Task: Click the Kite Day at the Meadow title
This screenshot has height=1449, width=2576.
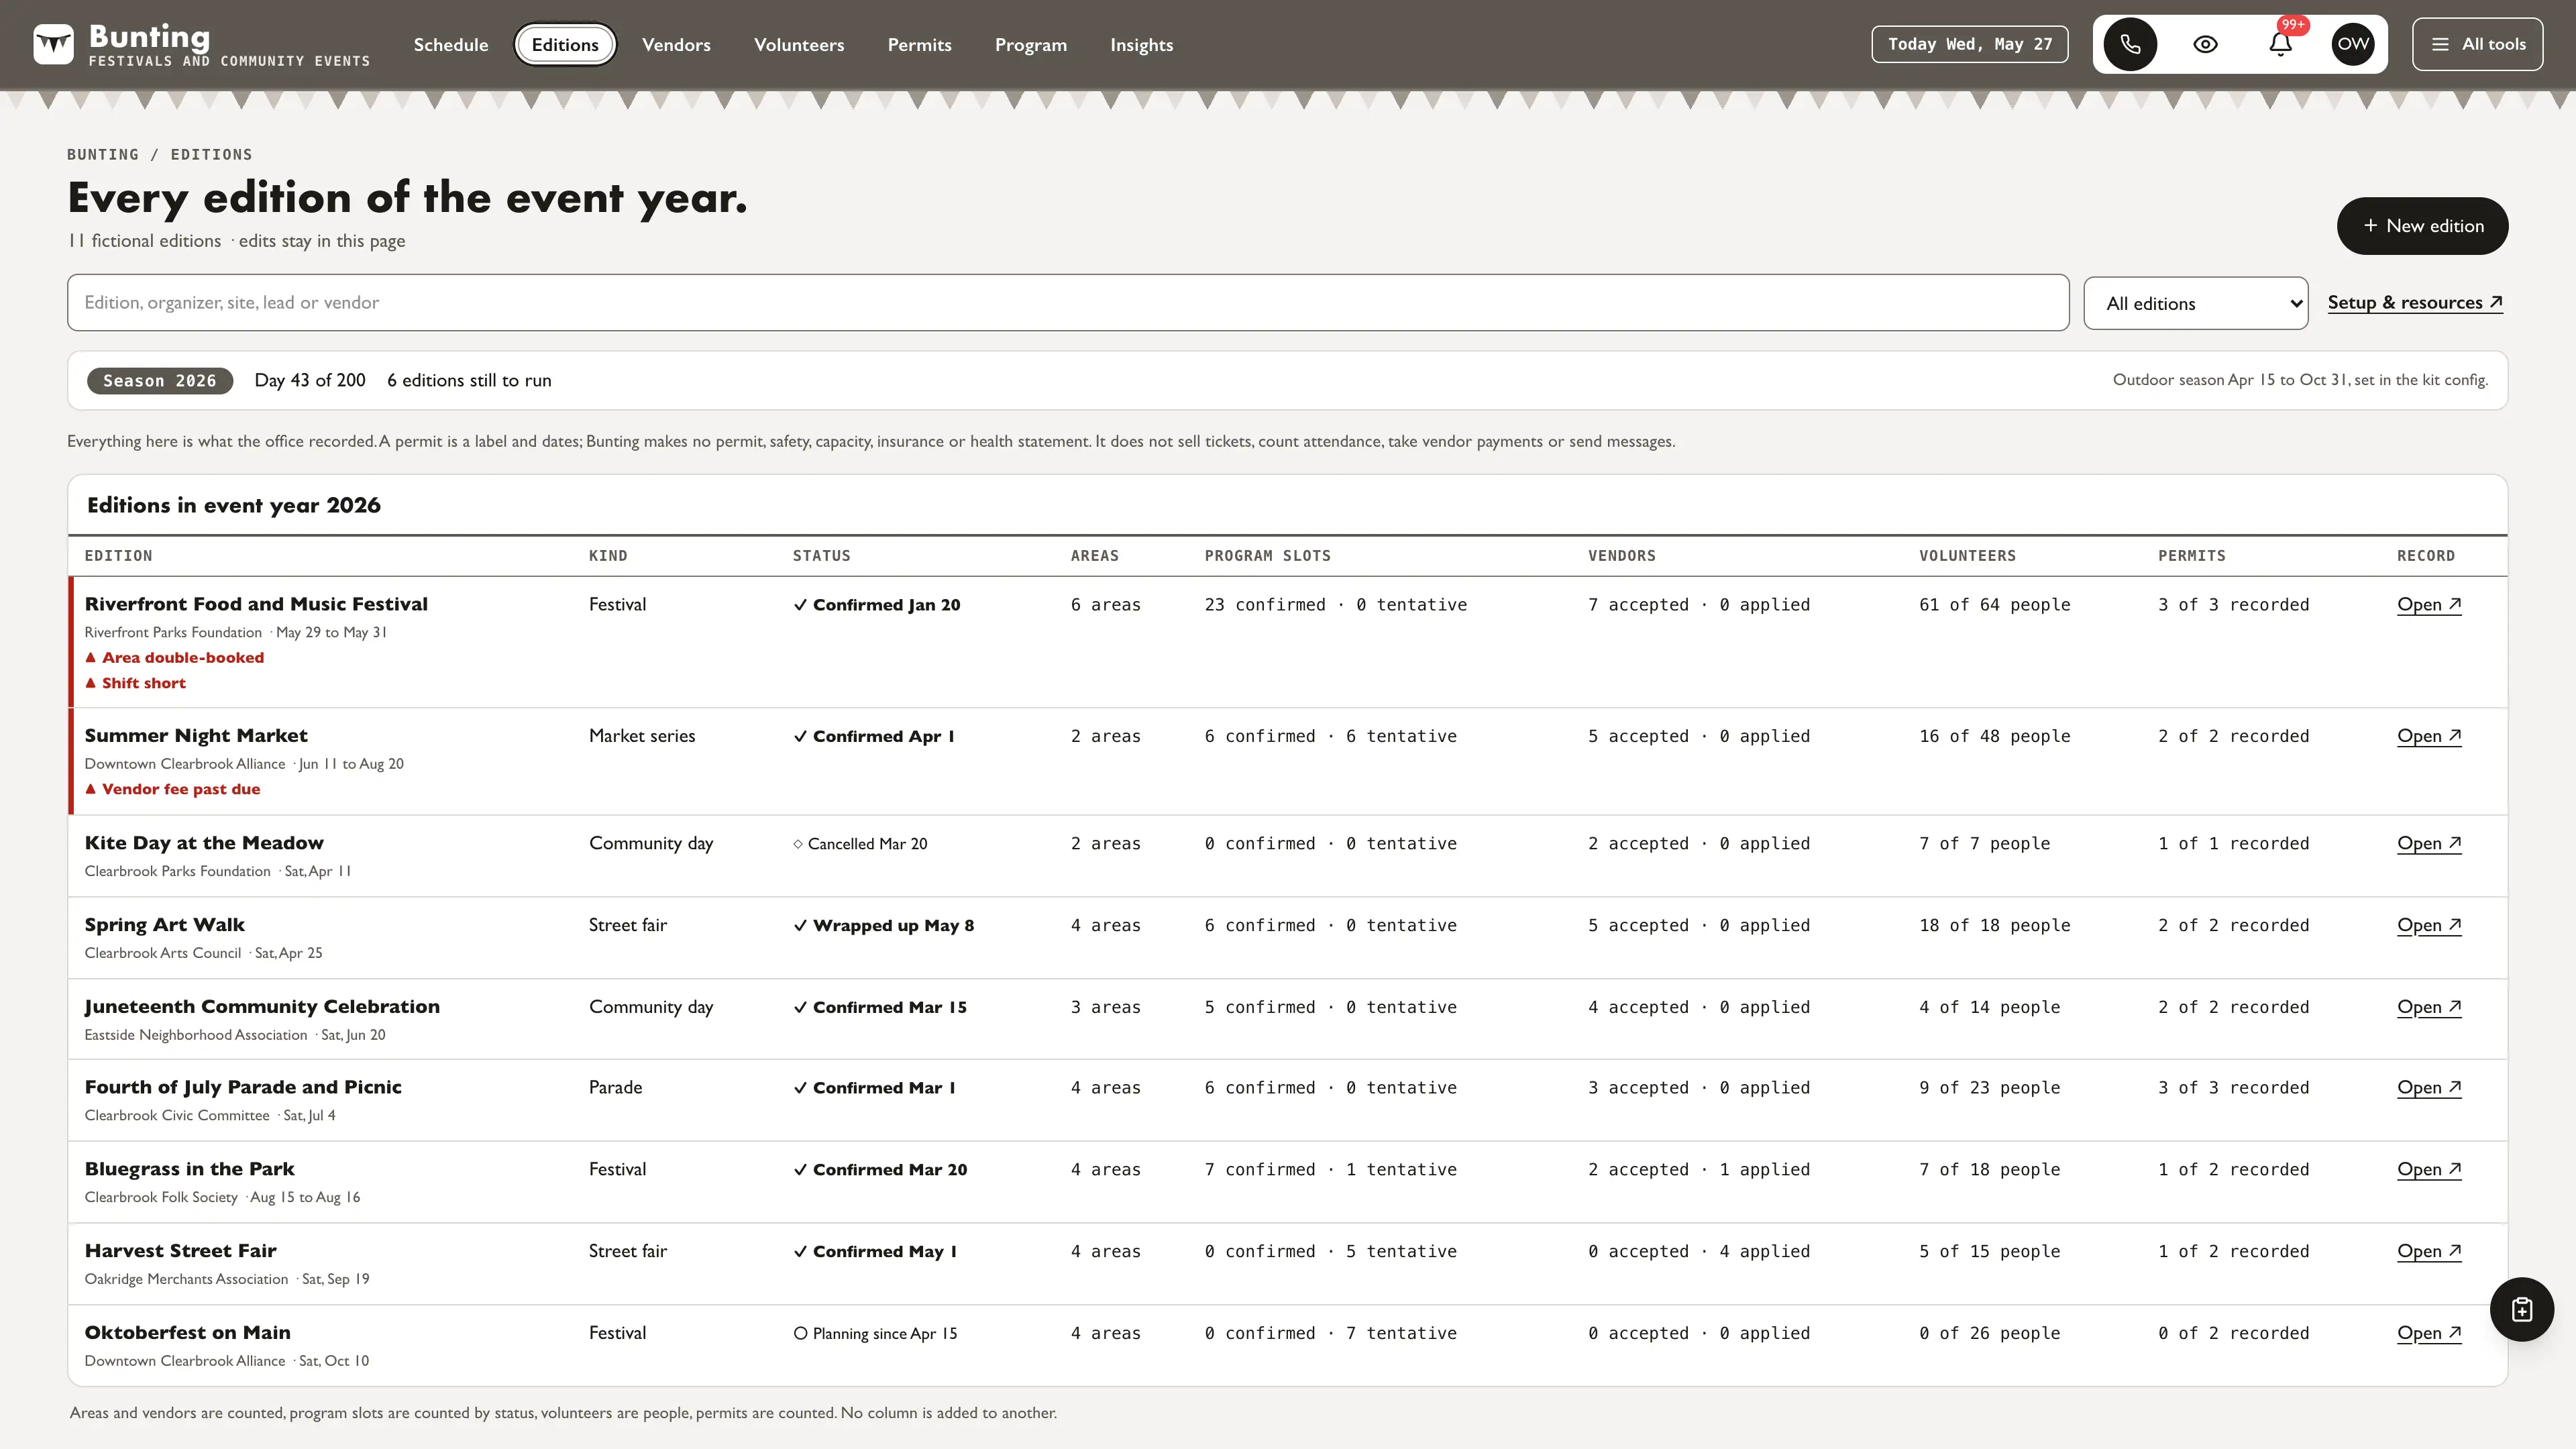Action: pyautogui.click(x=204, y=843)
